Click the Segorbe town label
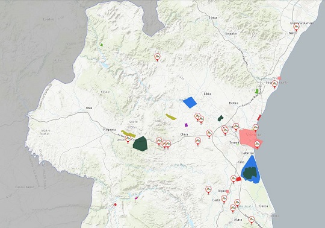Screen dimensions: 325x228 [x=231, y=33]
